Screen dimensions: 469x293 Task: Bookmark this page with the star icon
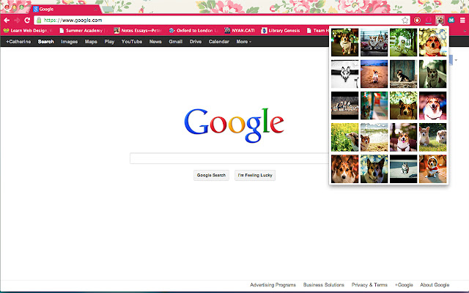point(405,20)
